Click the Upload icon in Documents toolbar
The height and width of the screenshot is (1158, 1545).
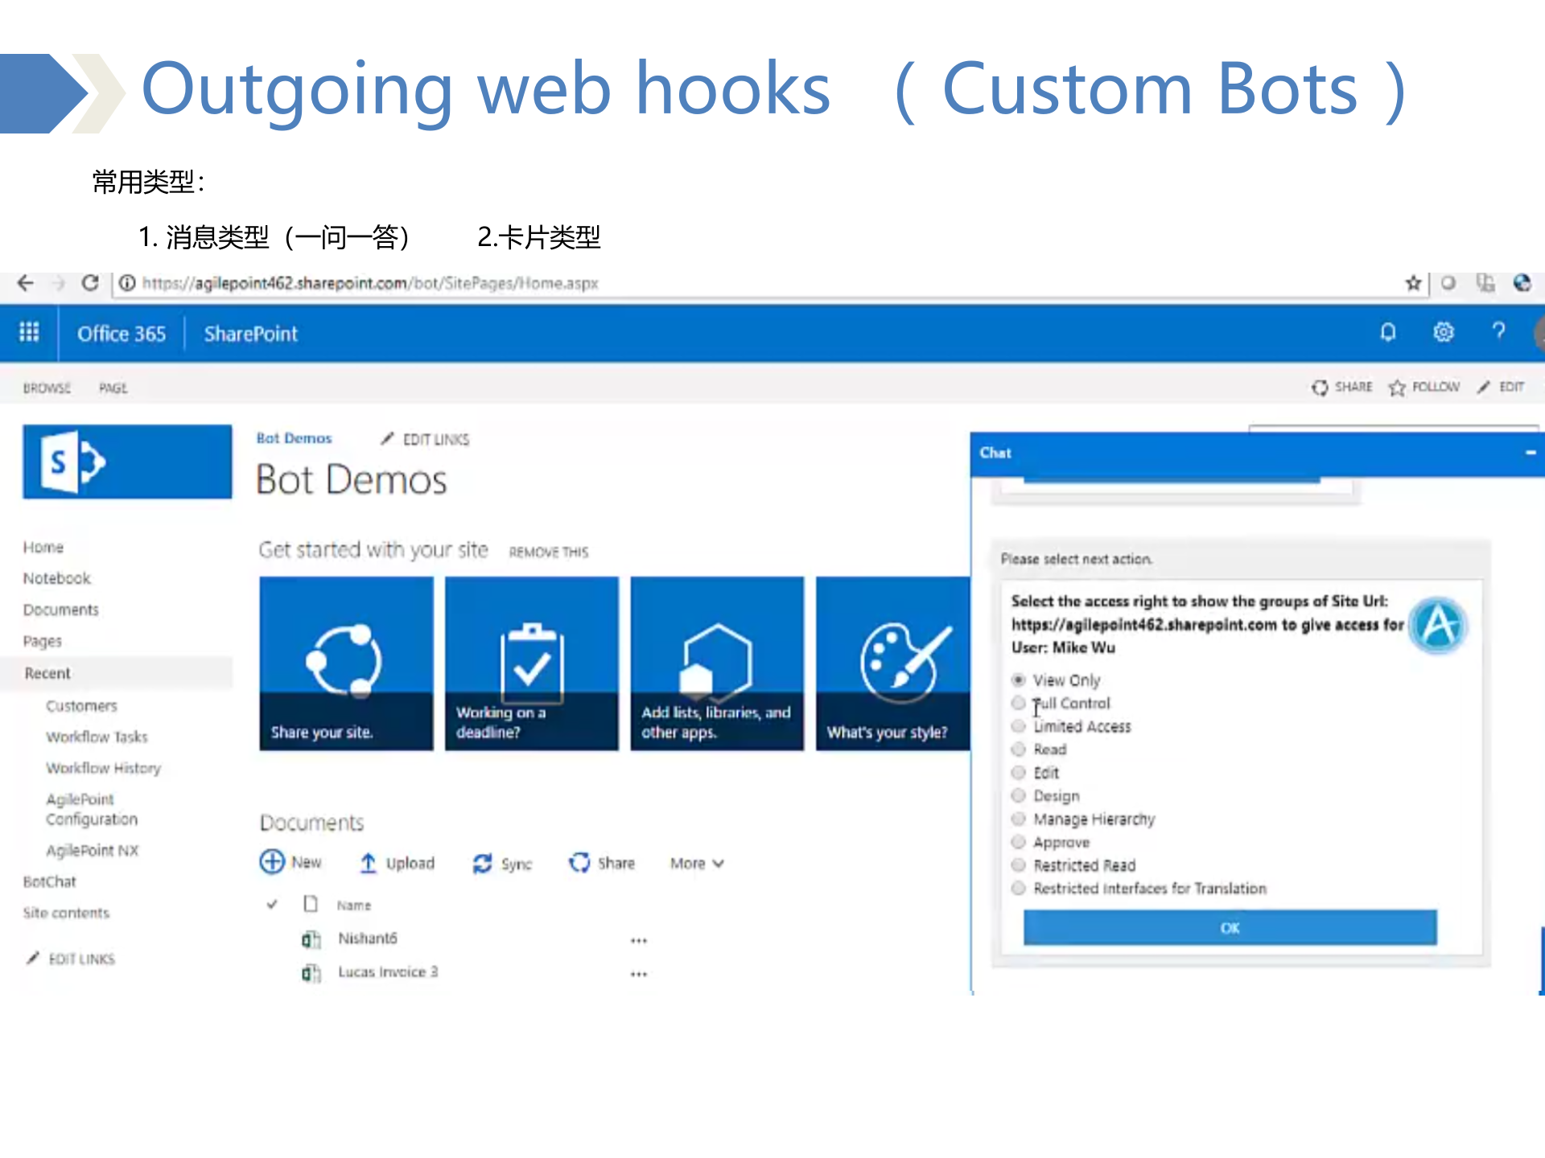coord(368,862)
